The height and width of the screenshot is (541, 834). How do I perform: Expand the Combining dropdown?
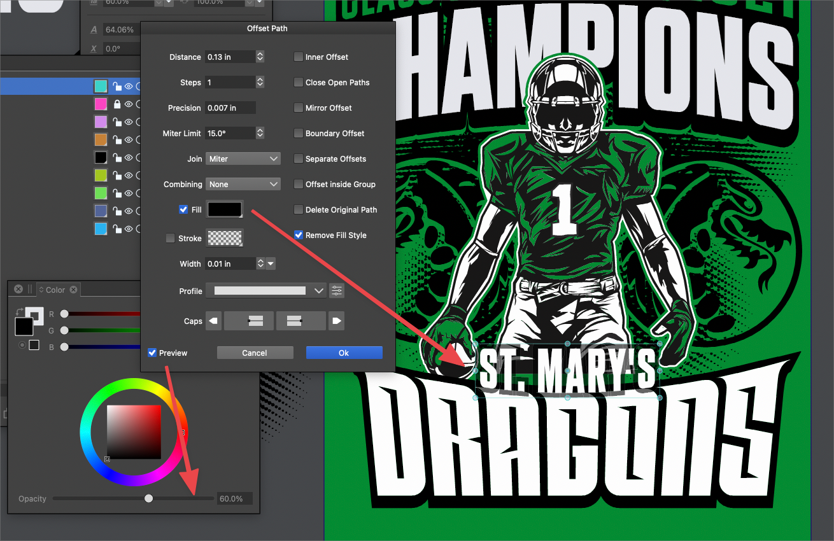click(243, 185)
